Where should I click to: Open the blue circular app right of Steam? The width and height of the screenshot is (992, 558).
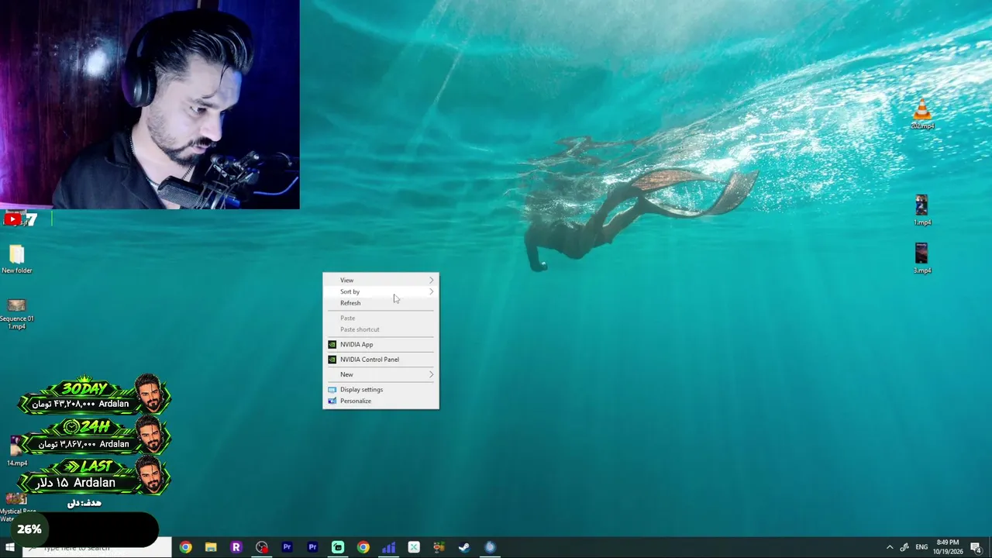pos(490,547)
